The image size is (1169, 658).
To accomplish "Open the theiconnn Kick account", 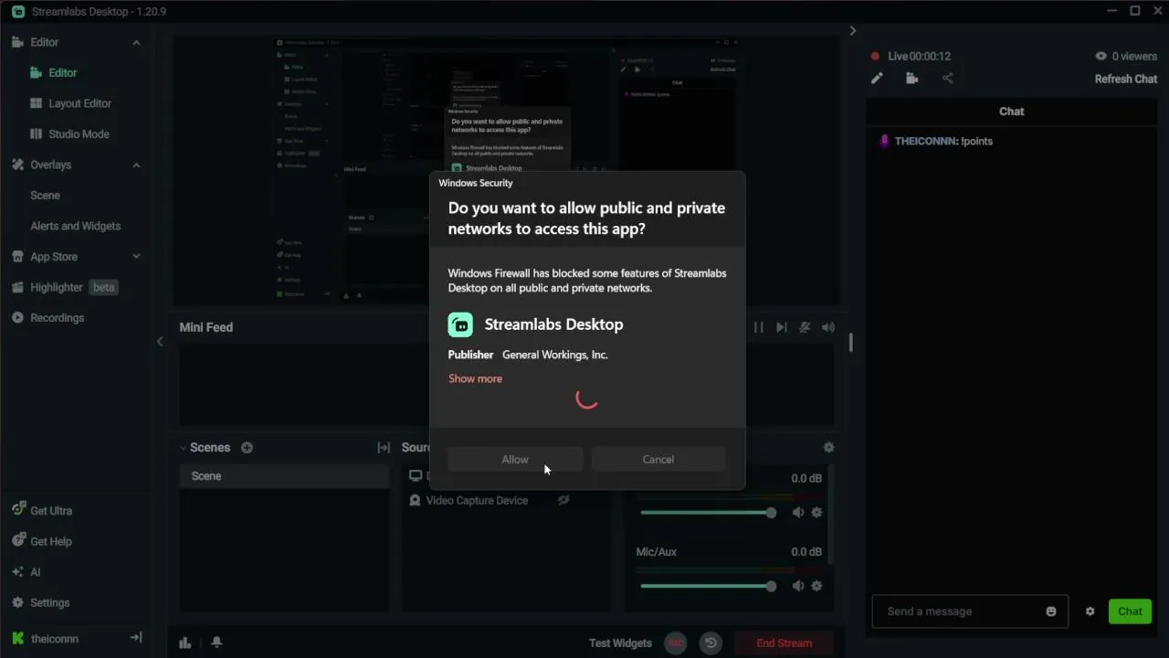I will [x=46, y=639].
